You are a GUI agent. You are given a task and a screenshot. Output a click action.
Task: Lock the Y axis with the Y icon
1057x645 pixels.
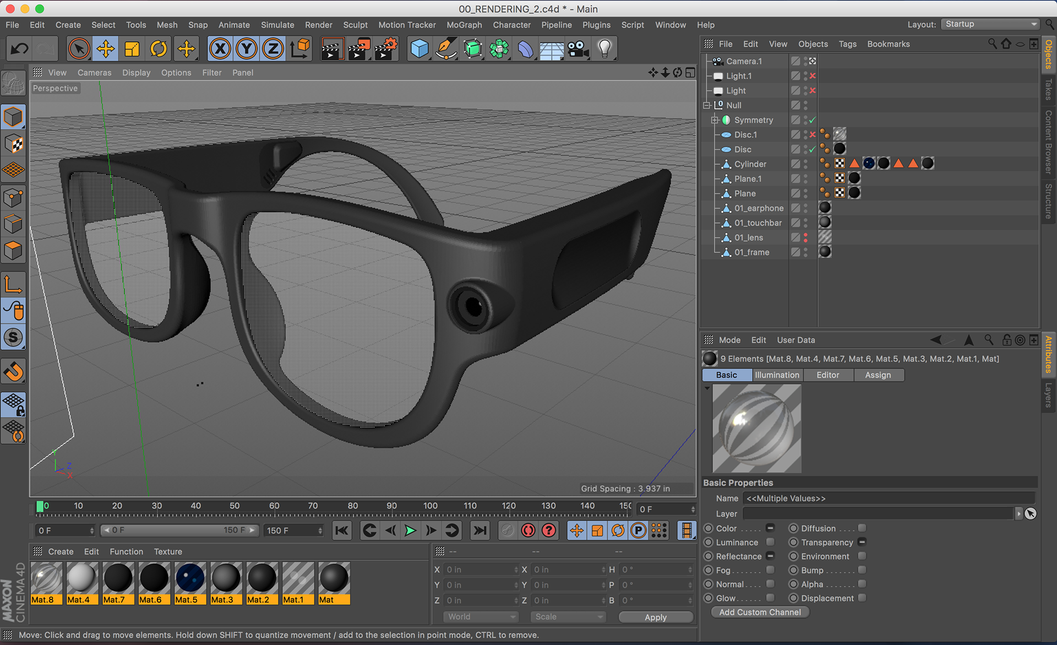[246, 48]
